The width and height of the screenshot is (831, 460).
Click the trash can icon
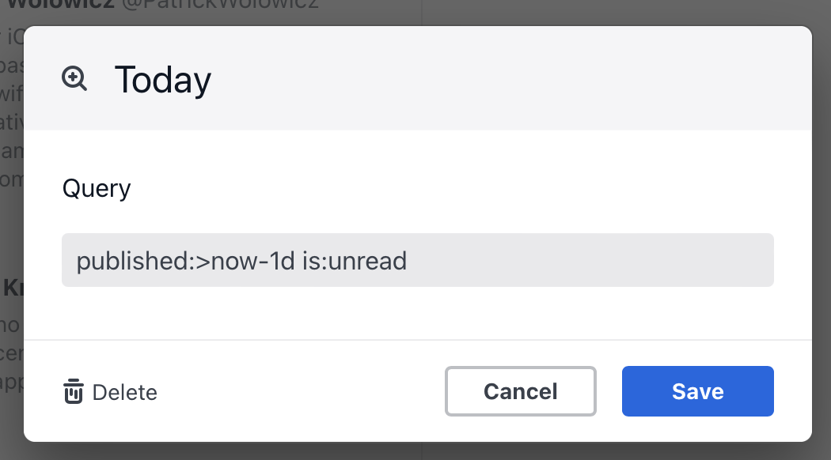click(74, 392)
